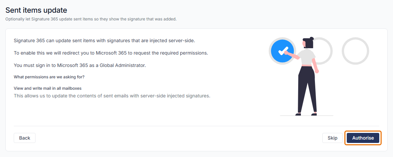
Task: Click the "Optionally let Signature 365 update" subtitle
Action: [91, 19]
